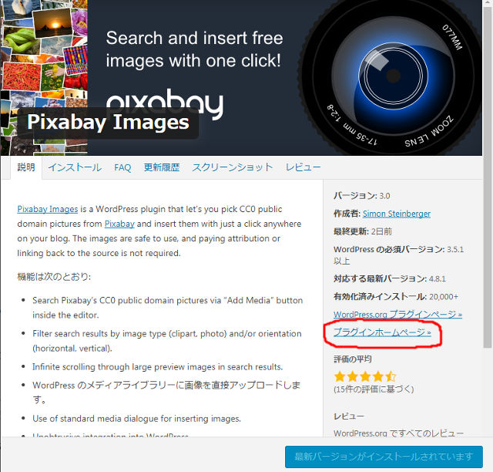This screenshot has width=493, height=472.
Task: Click the photo collage thumbnail in banner
Action: [44, 77]
